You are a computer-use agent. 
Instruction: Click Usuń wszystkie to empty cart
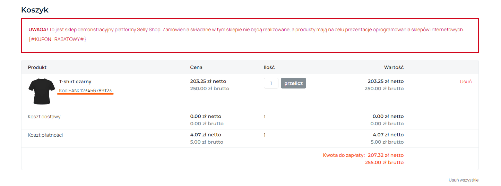(x=463, y=180)
